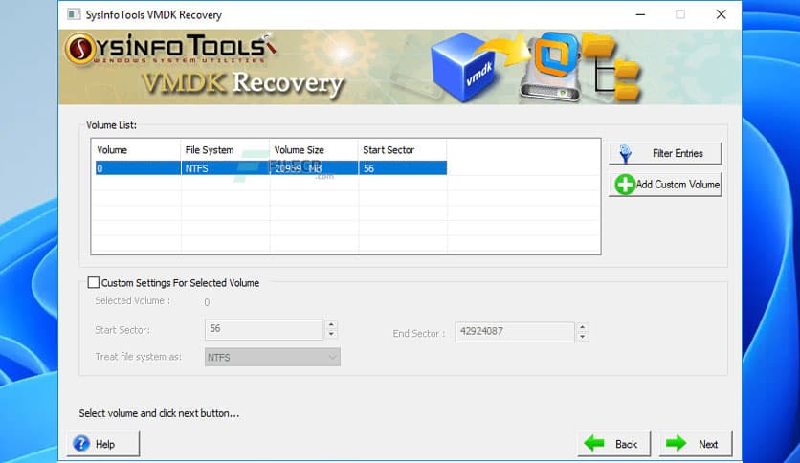Increase the Start Sector spinner value

point(331,325)
